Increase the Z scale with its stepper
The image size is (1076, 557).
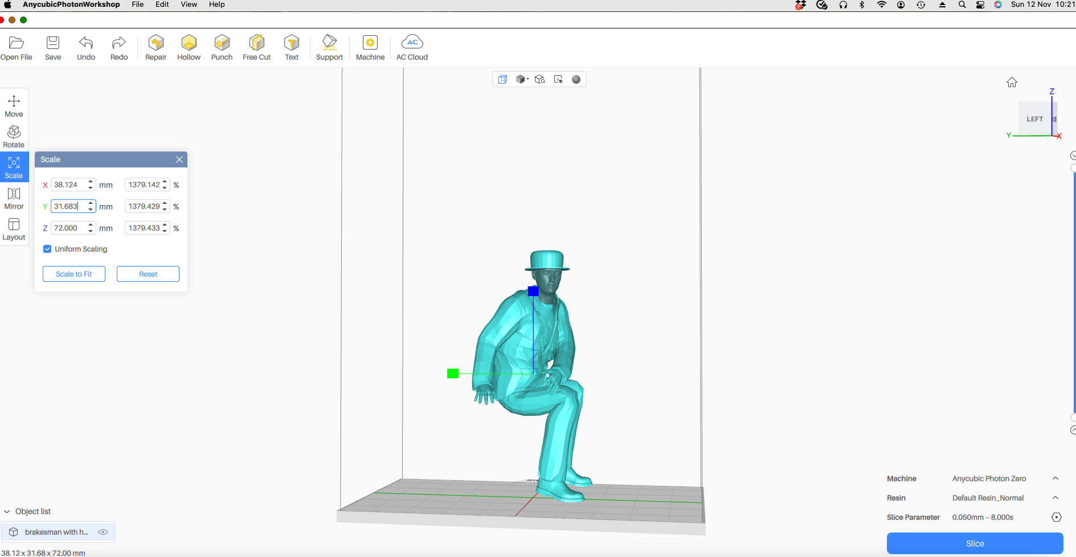coord(91,225)
